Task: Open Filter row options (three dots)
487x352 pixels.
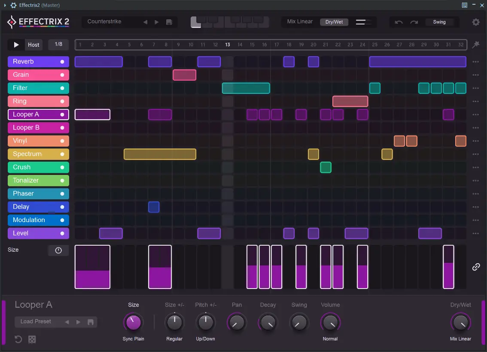Action: (x=475, y=88)
